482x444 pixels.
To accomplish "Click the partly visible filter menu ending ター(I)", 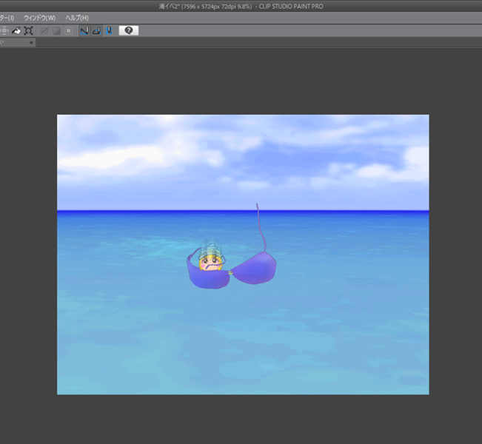I will coord(7,18).
